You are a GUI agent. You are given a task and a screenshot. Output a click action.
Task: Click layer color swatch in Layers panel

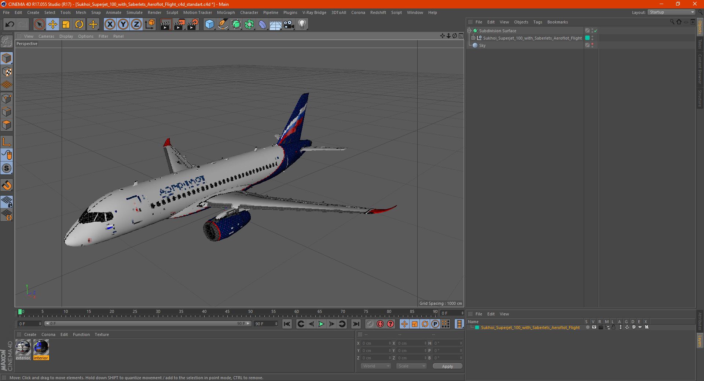tap(477, 328)
